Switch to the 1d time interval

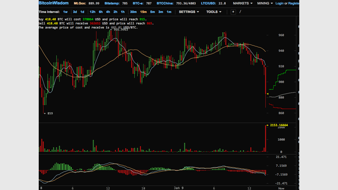[x=82, y=12]
